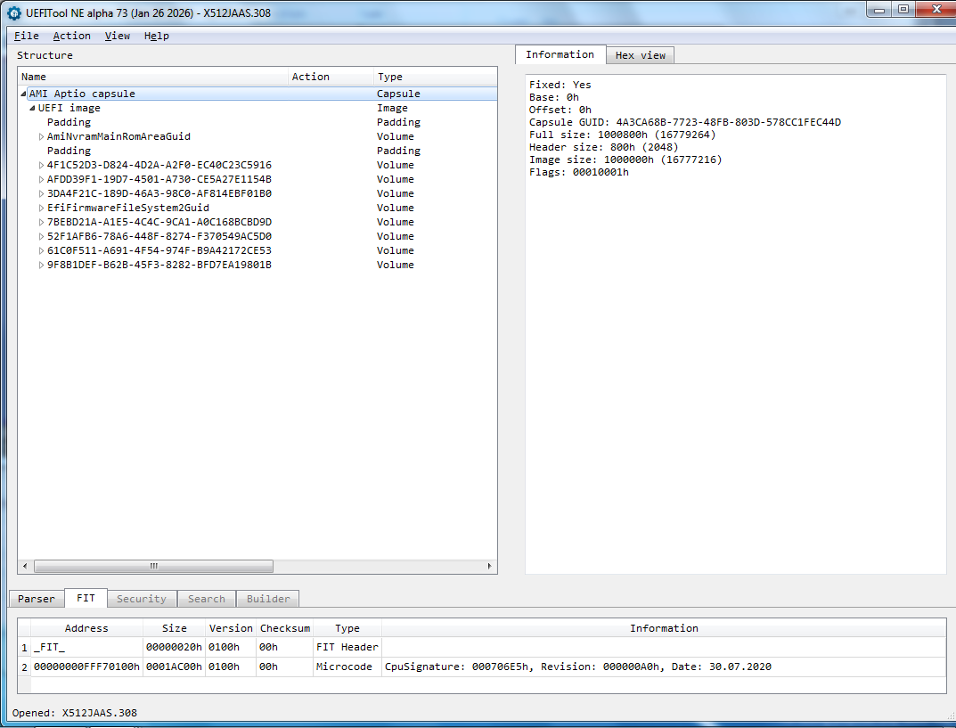Screen dimensions: 956x728
Task: Select the first Padding tree item
Action: point(69,122)
